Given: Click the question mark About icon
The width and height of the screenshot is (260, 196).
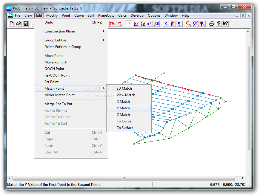Looking at the screenshot, I should point(219,24).
